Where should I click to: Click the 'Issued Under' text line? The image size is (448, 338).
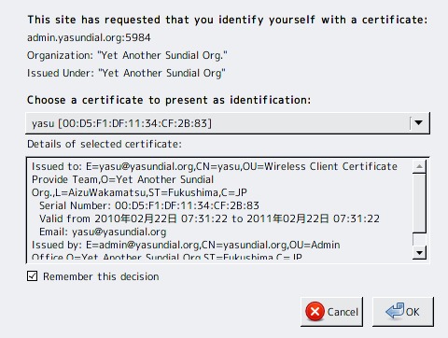coord(126,73)
